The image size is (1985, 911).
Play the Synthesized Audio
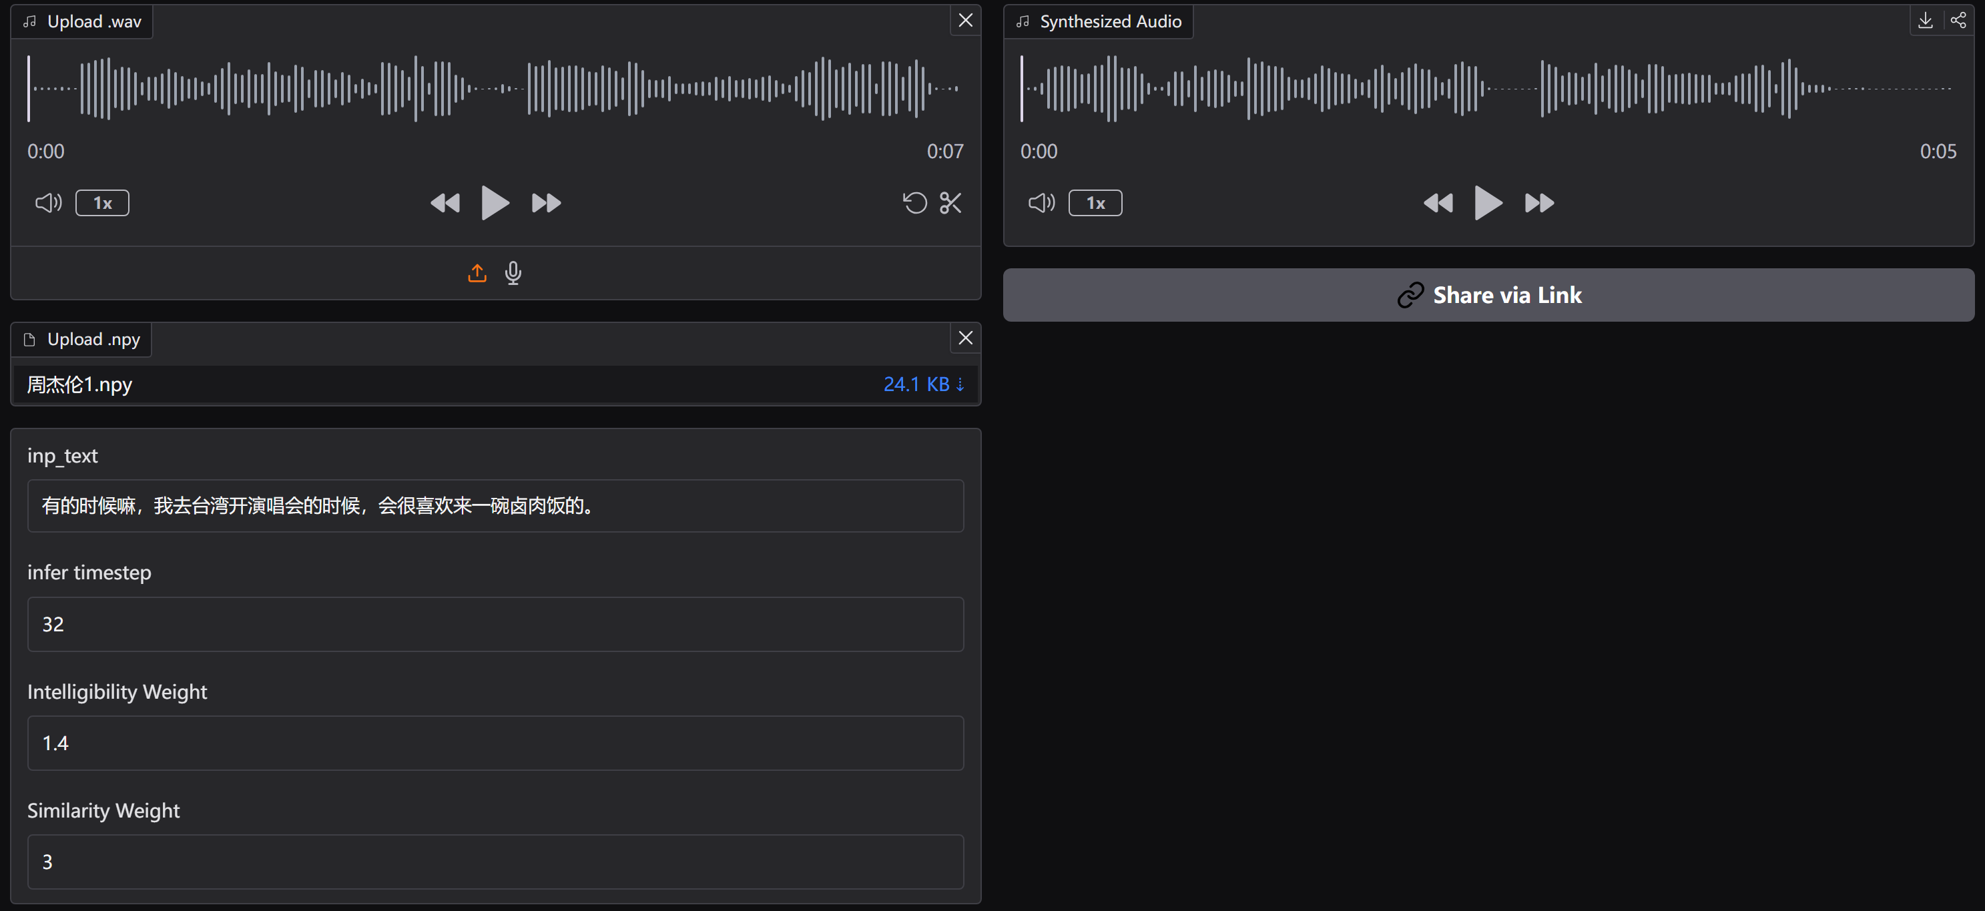pyautogui.click(x=1487, y=203)
